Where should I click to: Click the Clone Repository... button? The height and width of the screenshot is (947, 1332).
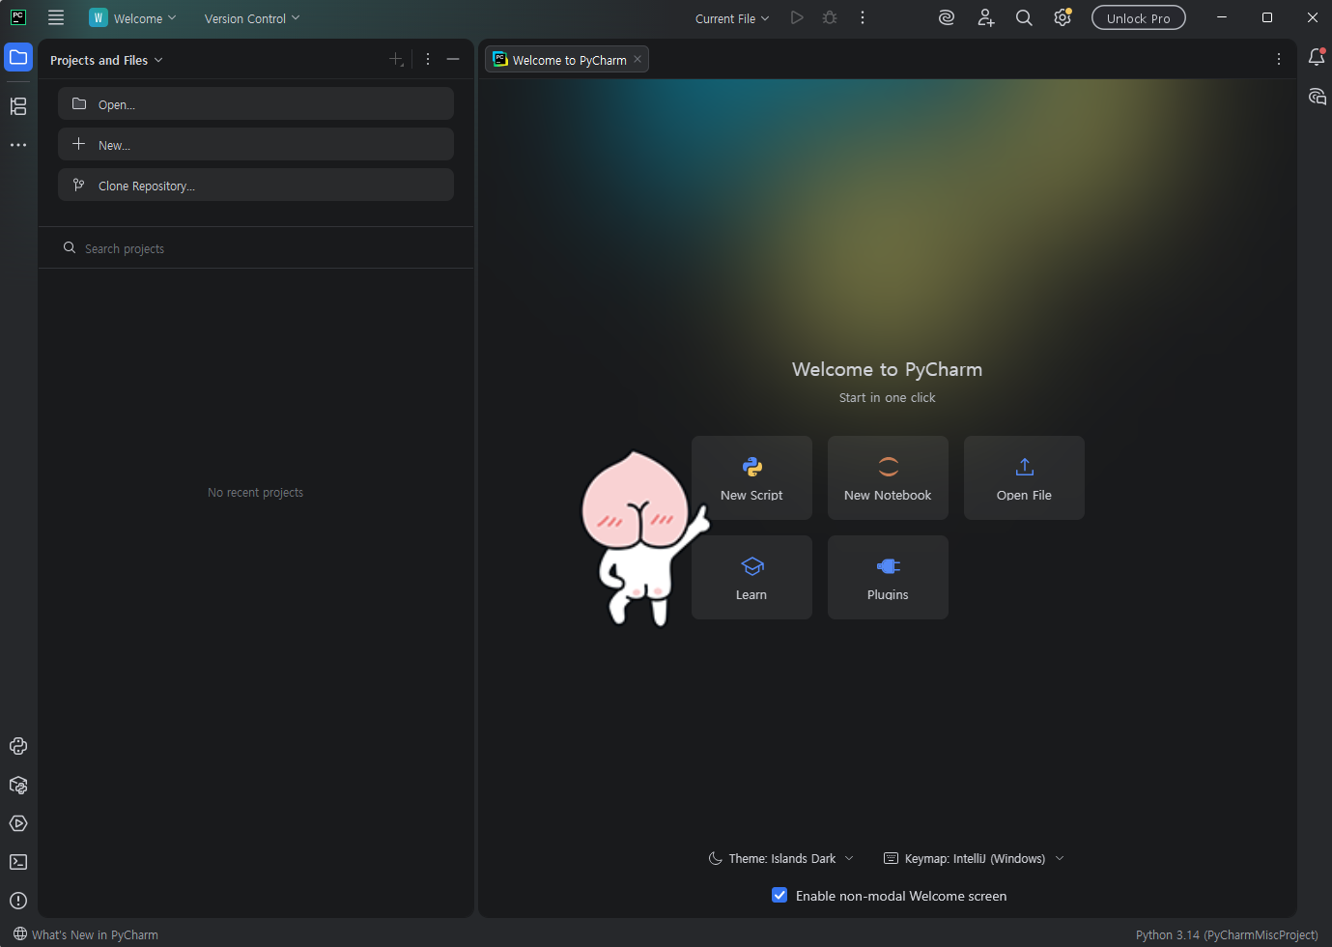click(256, 185)
